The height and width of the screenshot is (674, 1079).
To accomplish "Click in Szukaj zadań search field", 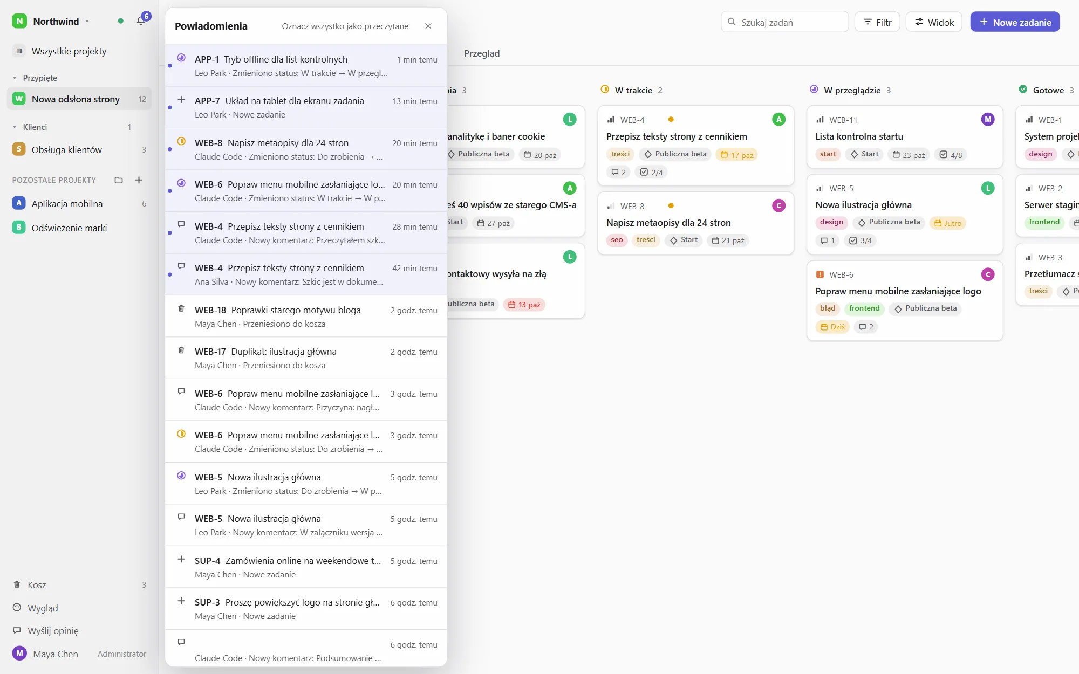I will pyautogui.click(x=784, y=22).
